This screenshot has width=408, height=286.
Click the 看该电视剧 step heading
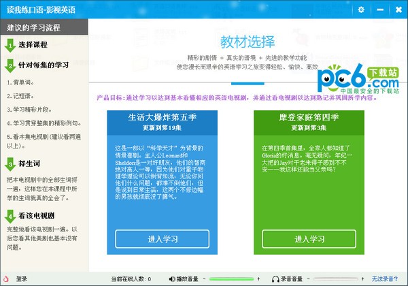tap(36, 216)
